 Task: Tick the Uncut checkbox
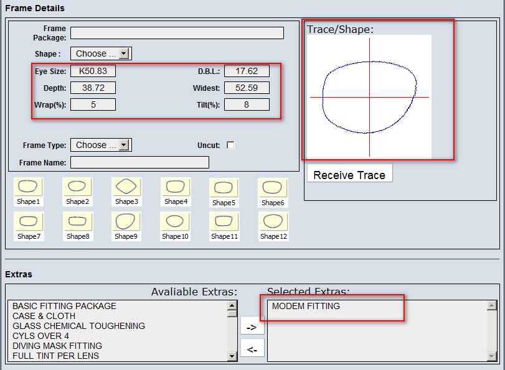230,145
